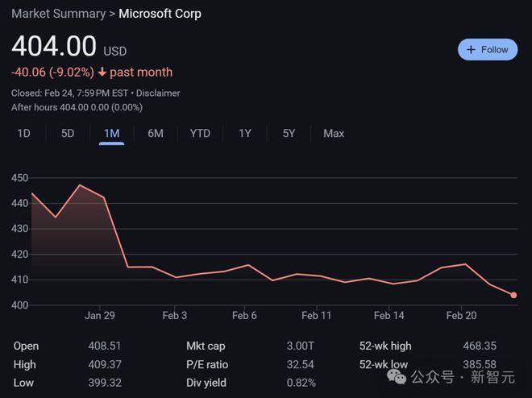Image resolution: width=532 pixels, height=398 pixels.
Task: Click the chart's end-point dot
Action: point(513,295)
